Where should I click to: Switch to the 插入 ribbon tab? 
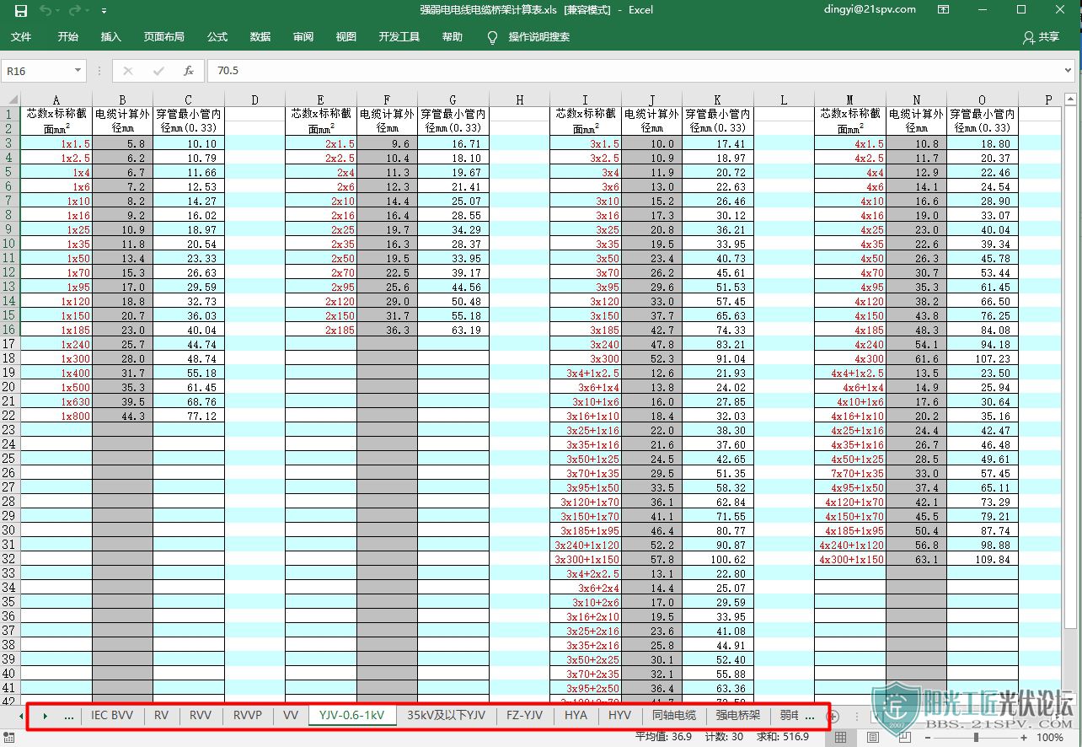point(111,37)
